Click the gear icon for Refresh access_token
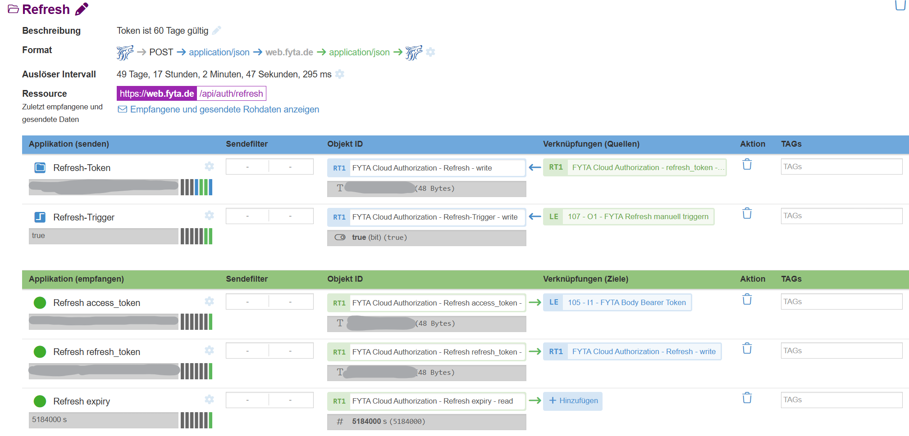Screen dimensions: 909x436 point(209,301)
